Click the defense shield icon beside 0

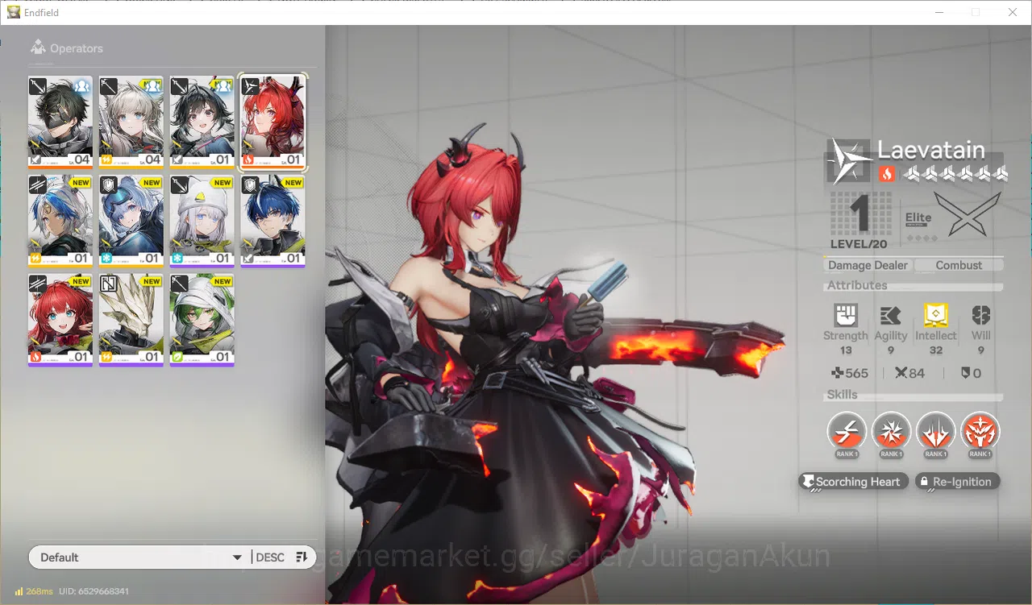[x=965, y=373]
